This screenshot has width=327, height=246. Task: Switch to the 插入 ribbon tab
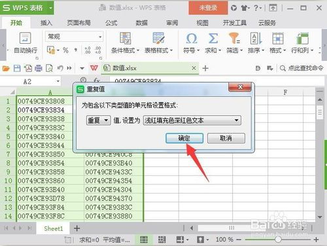coord(46,23)
